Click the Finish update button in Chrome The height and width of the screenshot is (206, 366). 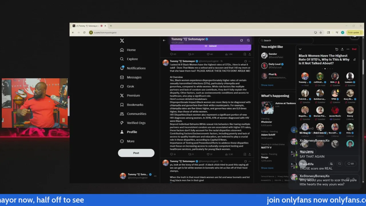355,33
